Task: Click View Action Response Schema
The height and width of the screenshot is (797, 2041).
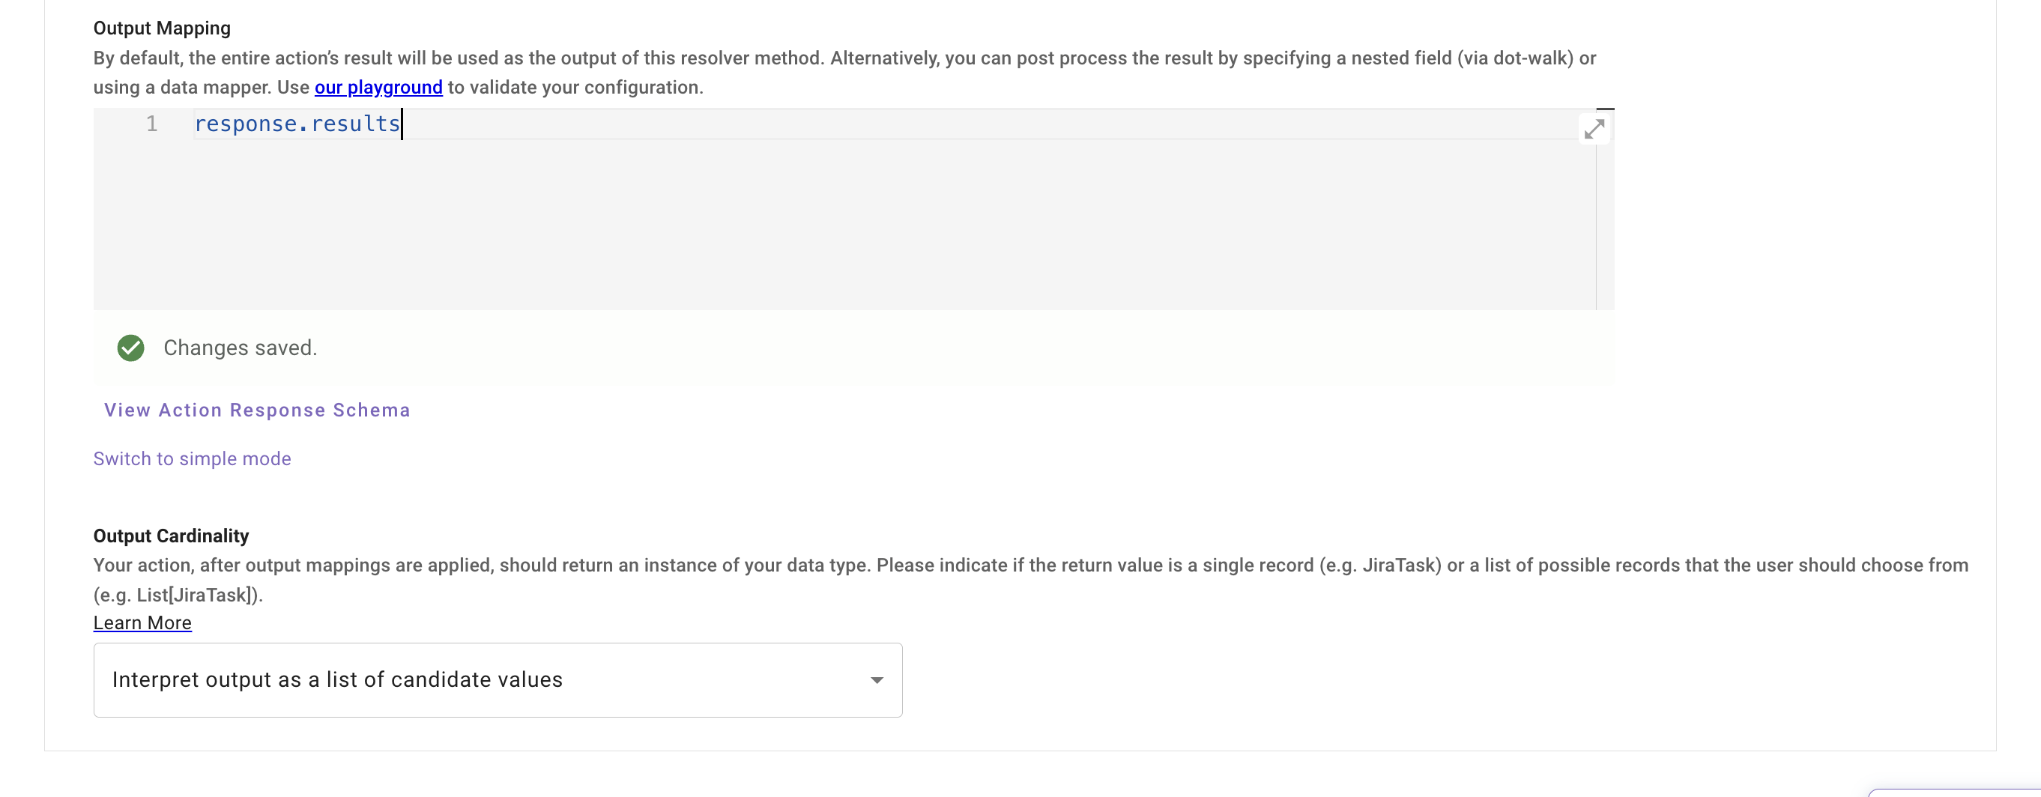Action: pyautogui.click(x=257, y=410)
